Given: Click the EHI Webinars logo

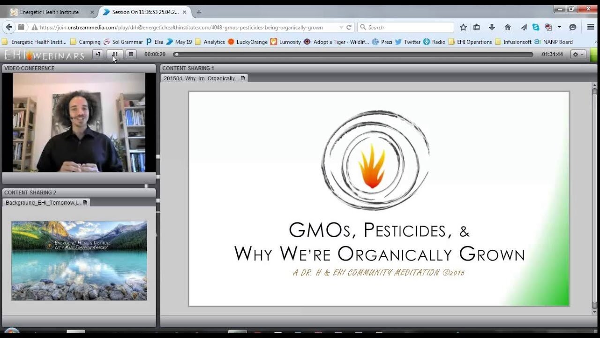Looking at the screenshot, I should (x=44, y=55).
